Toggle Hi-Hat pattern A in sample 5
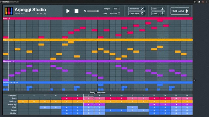This screenshot has width=209, height=117. click(67, 113)
